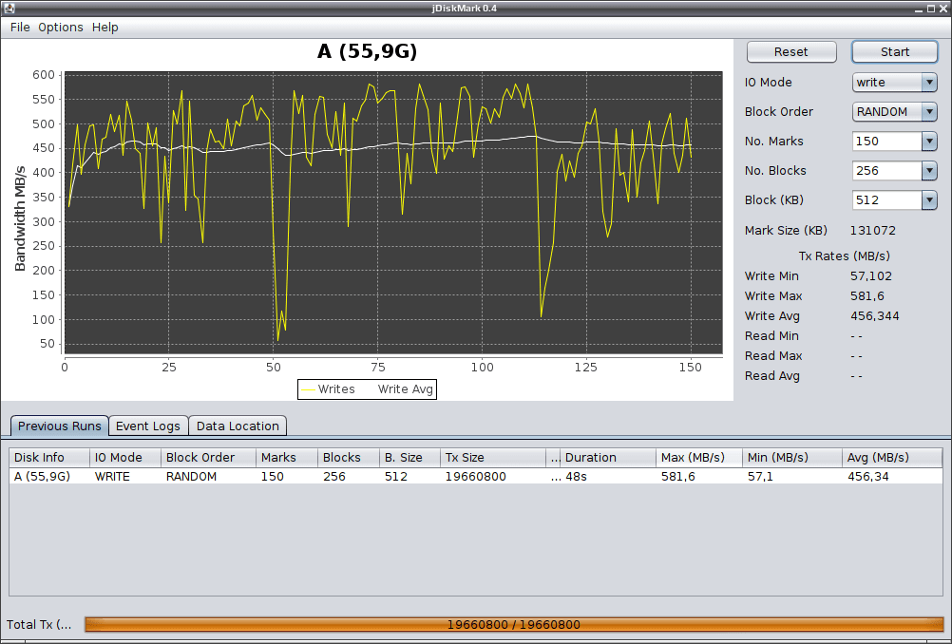Sort by the Duration column header
The height and width of the screenshot is (644, 952).
(608, 458)
